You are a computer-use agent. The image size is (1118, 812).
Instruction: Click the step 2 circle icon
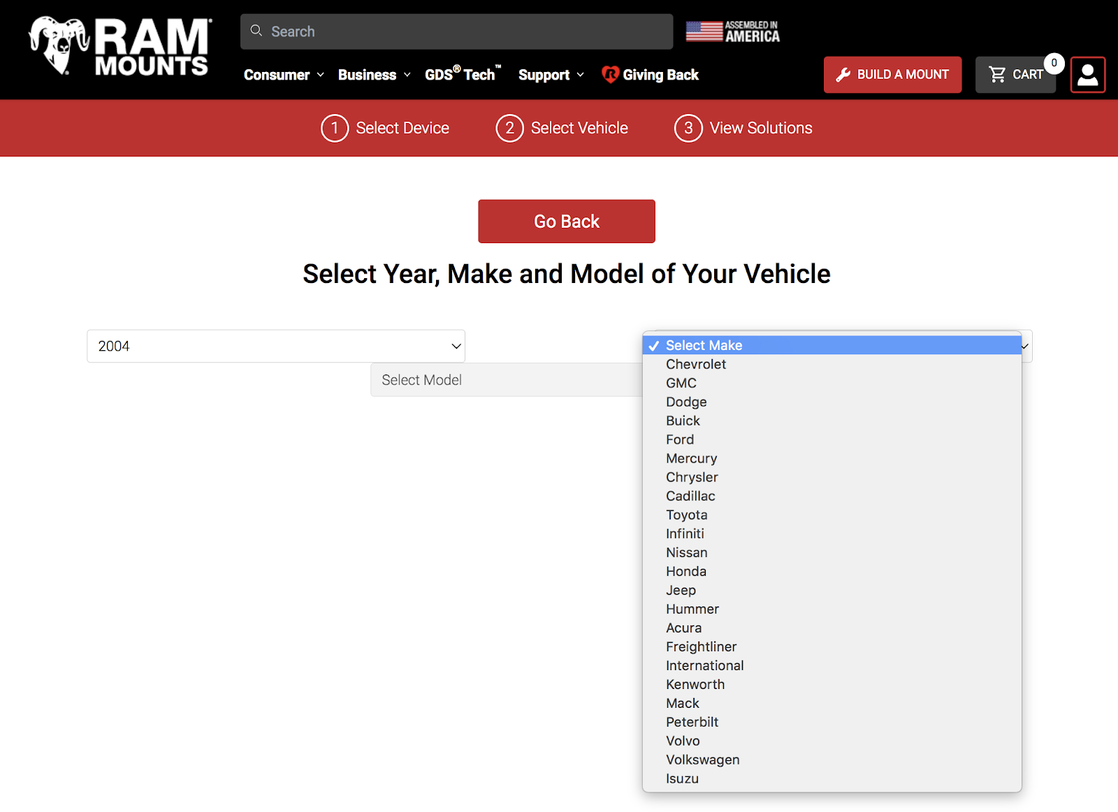pyautogui.click(x=509, y=128)
